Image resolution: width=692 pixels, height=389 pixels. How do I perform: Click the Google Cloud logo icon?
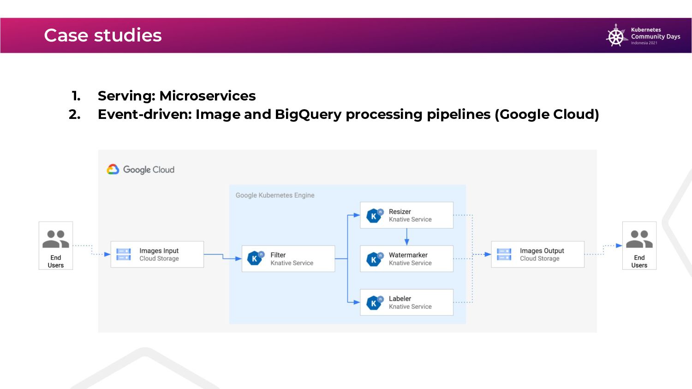click(x=113, y=170)
